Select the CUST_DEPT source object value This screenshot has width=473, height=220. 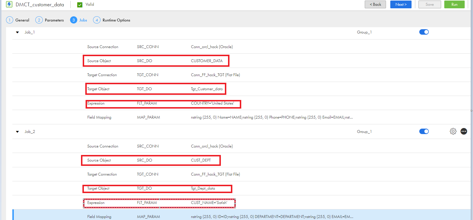pos(201,160)
